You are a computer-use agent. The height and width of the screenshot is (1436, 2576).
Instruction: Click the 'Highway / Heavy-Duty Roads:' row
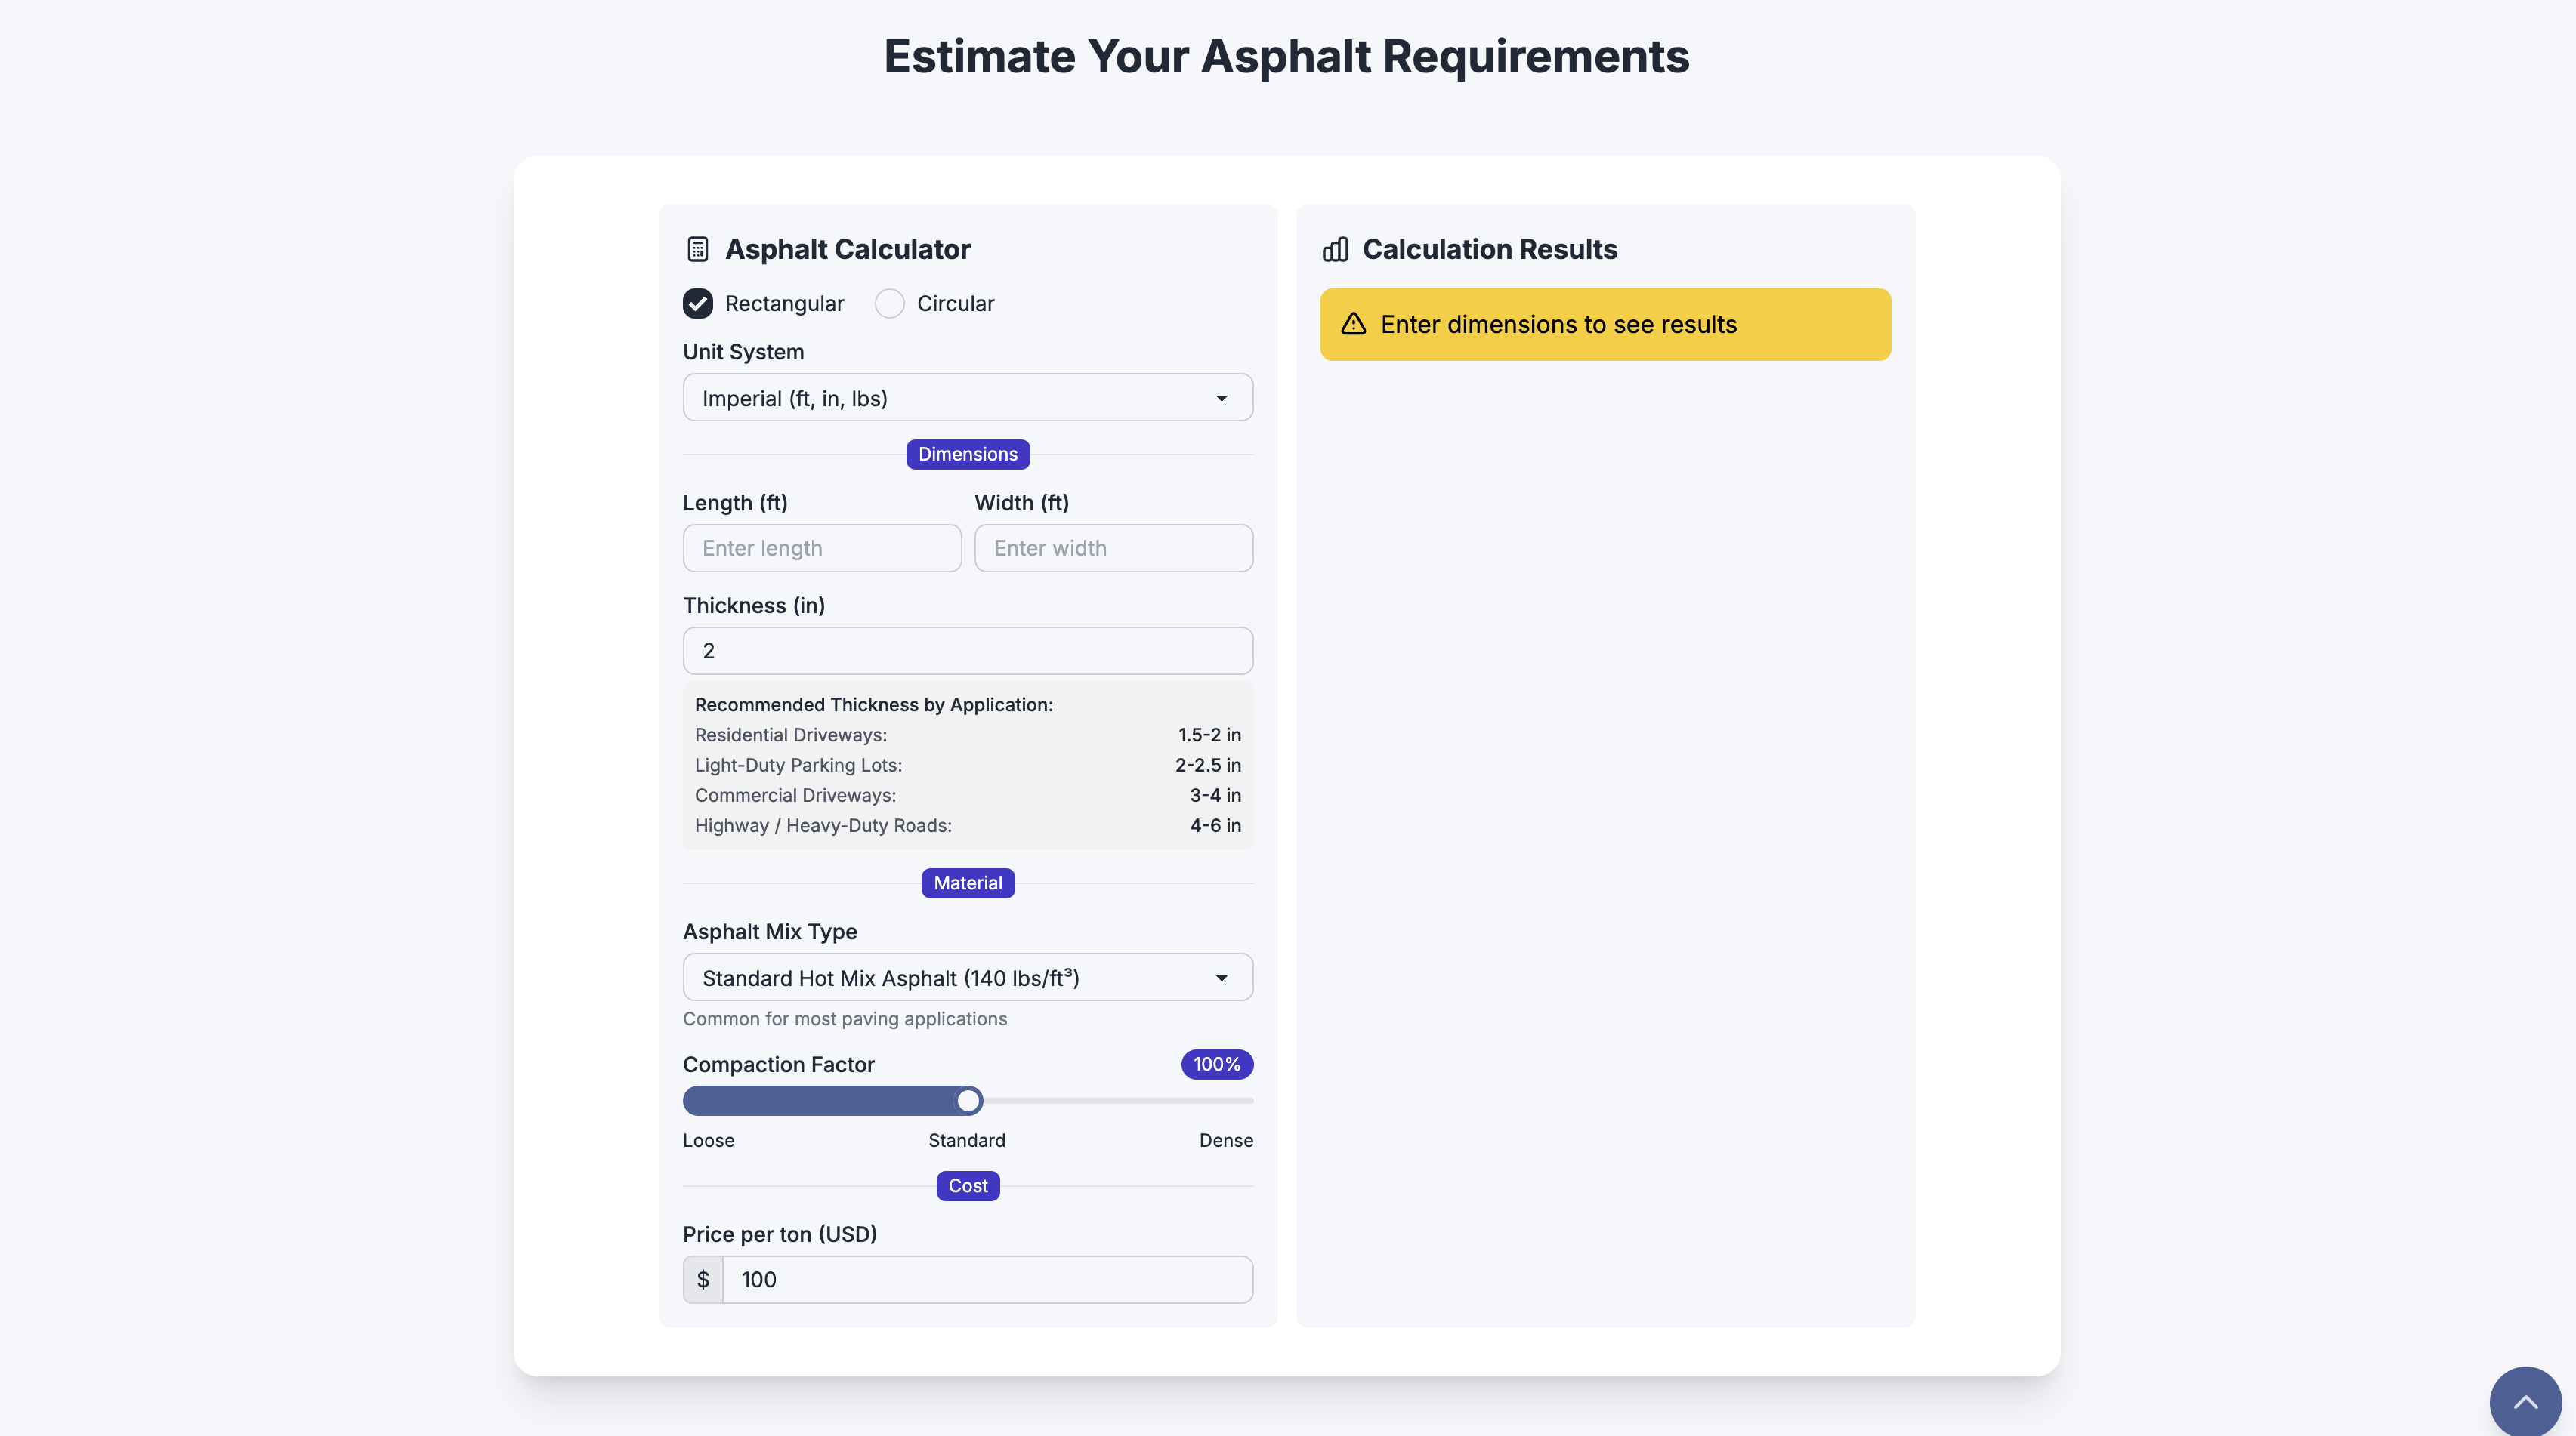(967, 825)
